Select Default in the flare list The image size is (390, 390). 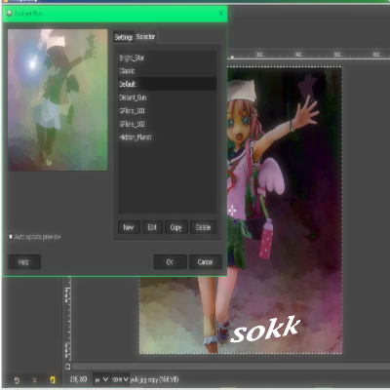click(x=167, y=84)
